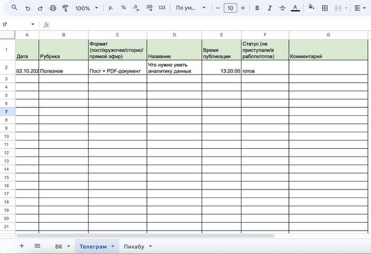Viewport: 371px width, 254px height.
Task: Open the all sheets list button
Action: [x=37, y=246]
